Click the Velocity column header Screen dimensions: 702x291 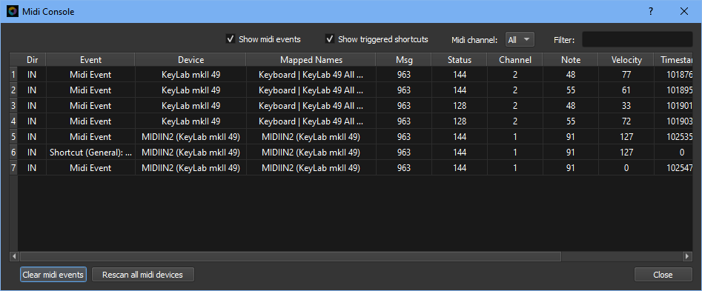(x=626, y=59)
